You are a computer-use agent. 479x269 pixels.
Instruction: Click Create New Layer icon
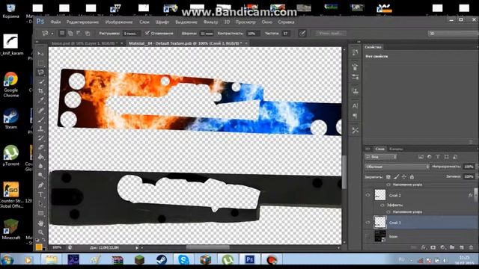pyautogui.click(x=462, y=247)
